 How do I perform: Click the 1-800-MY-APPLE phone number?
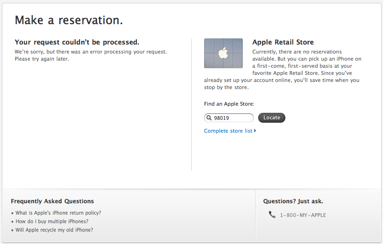303,215
